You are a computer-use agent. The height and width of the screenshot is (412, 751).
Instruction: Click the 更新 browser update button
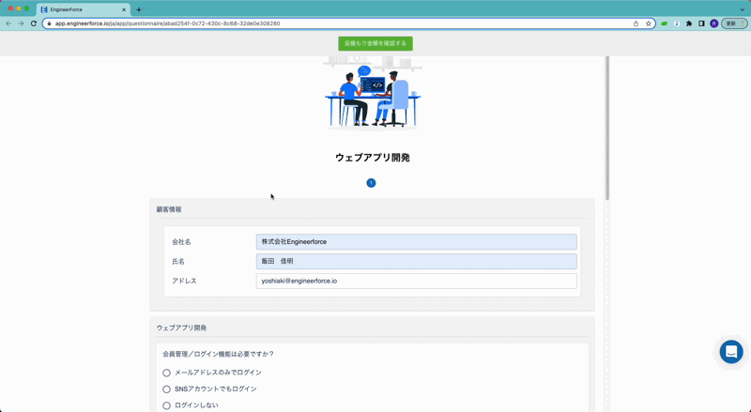pyautogui.click(x=733, y=23)
